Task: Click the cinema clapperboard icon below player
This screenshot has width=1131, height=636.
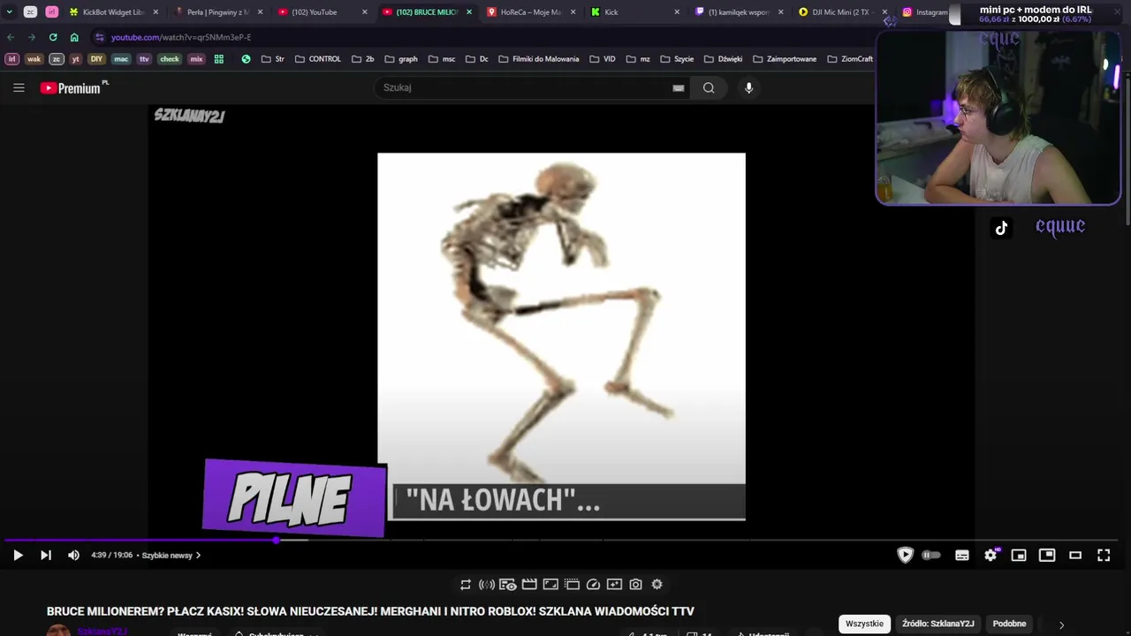Action: 529,584
